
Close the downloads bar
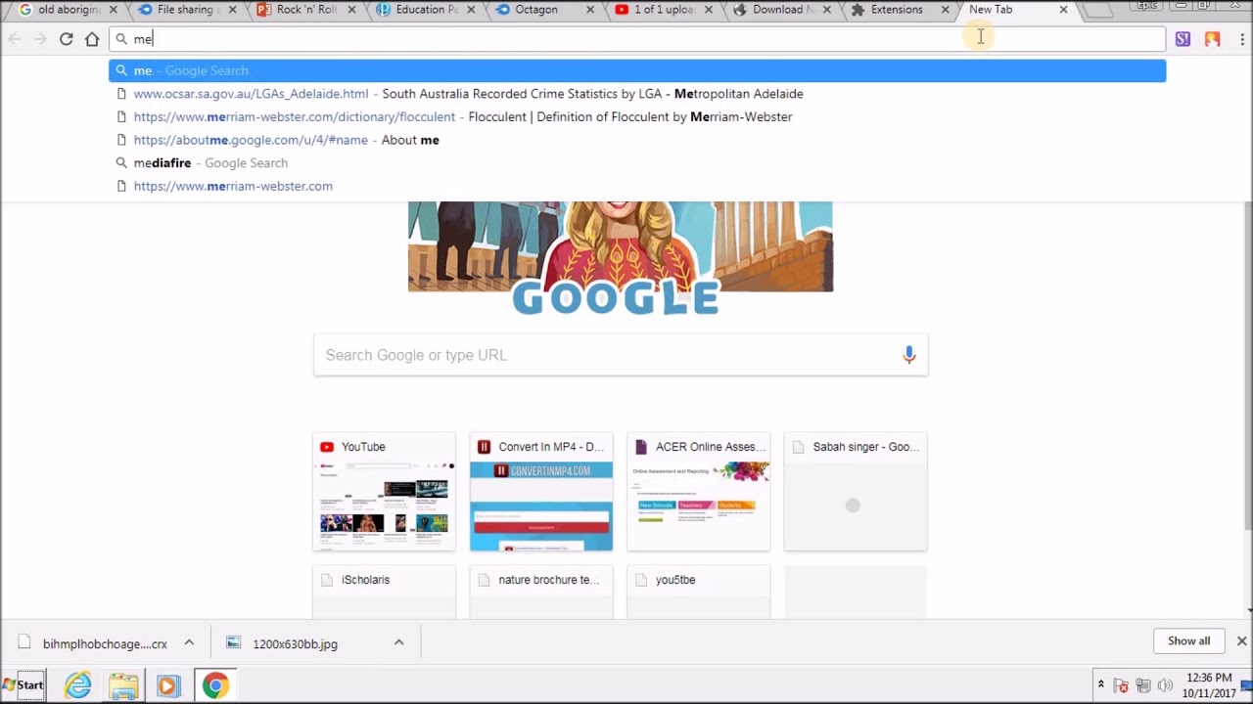coord(1241,640)
